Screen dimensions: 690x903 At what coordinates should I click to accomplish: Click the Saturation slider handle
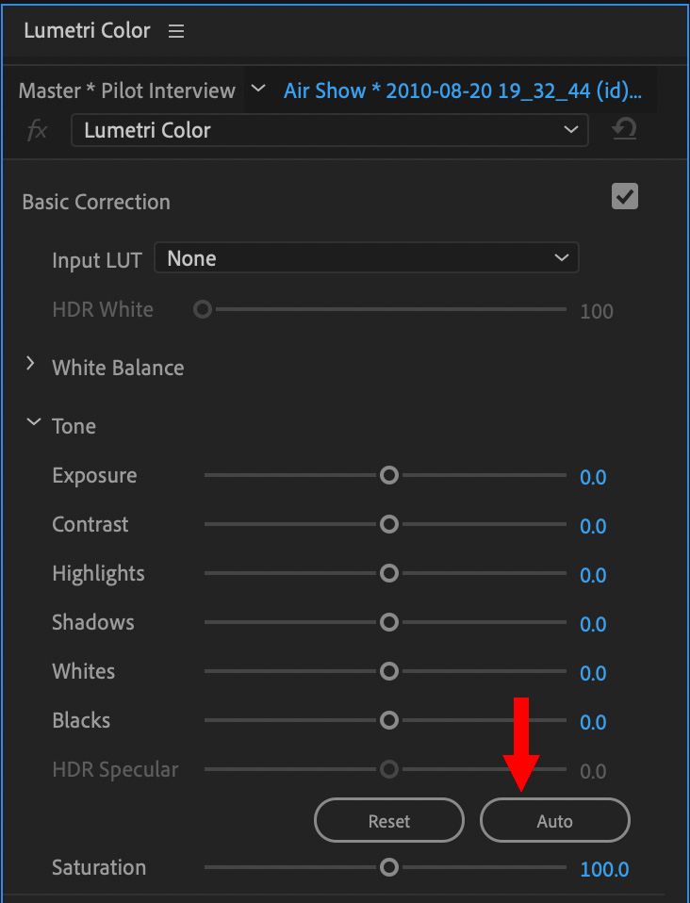pos(389,867)
